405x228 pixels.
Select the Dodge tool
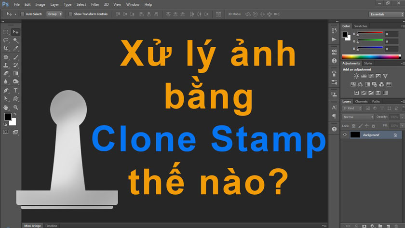pos(16,81)
